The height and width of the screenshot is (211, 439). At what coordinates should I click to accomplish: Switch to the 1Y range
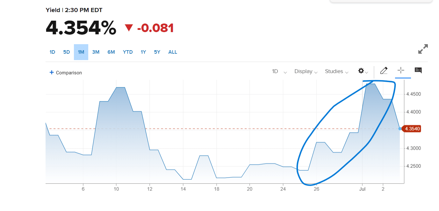click(x=143, y=52)
